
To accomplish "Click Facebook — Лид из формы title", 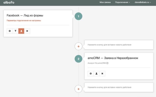I will coord(25,16).
